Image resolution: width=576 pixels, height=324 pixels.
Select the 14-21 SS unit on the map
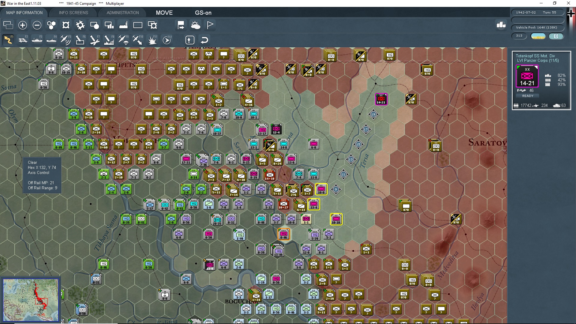(x=381, y=99)
